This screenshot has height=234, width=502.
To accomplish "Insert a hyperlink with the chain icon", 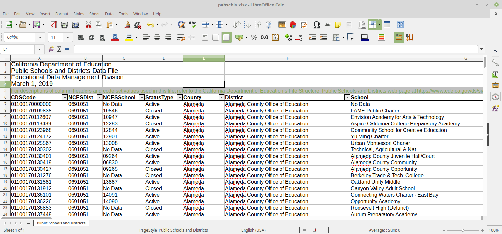I will 327,25.
